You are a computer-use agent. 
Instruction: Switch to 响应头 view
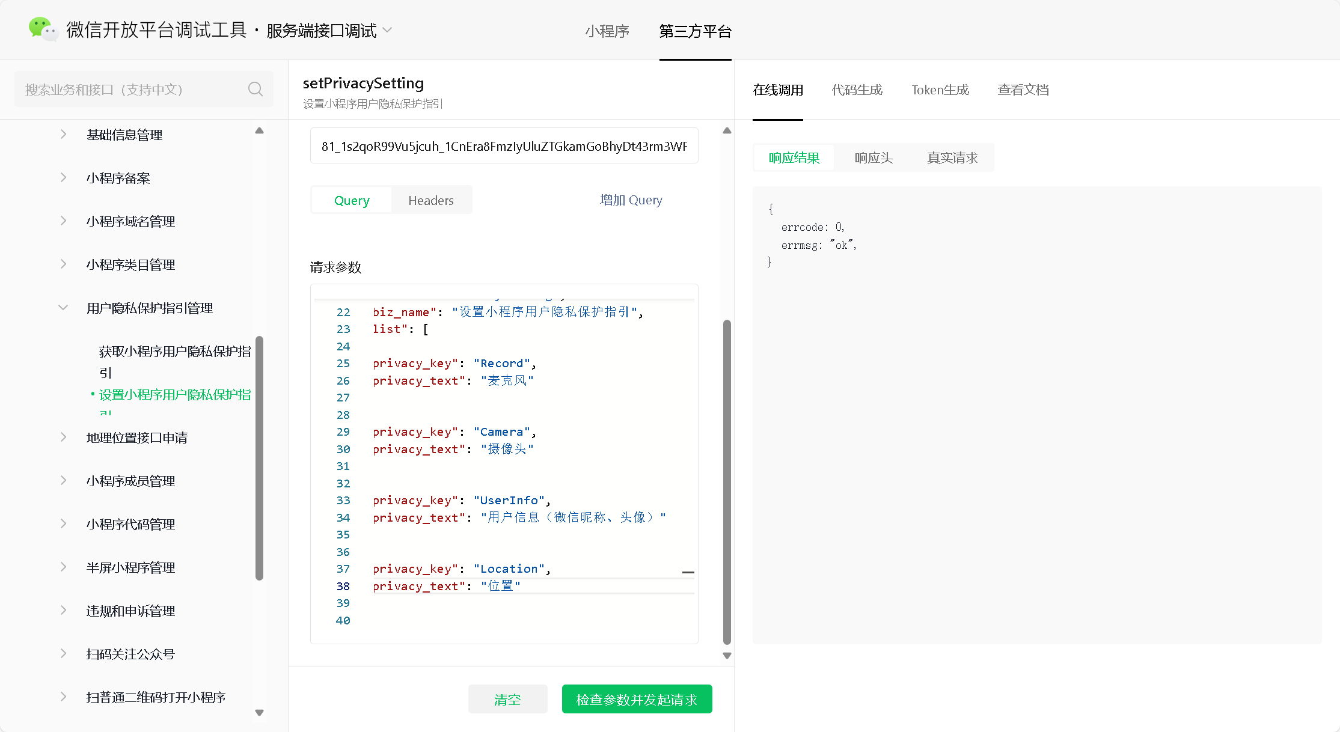[873, 157]
